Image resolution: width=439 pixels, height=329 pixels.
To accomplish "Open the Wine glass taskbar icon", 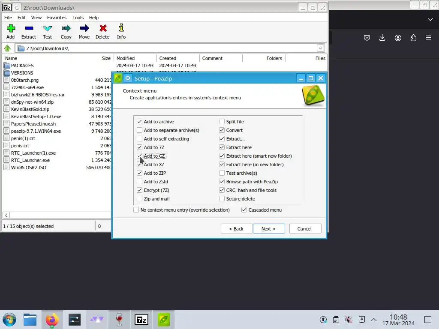I will tap(119, 320).
